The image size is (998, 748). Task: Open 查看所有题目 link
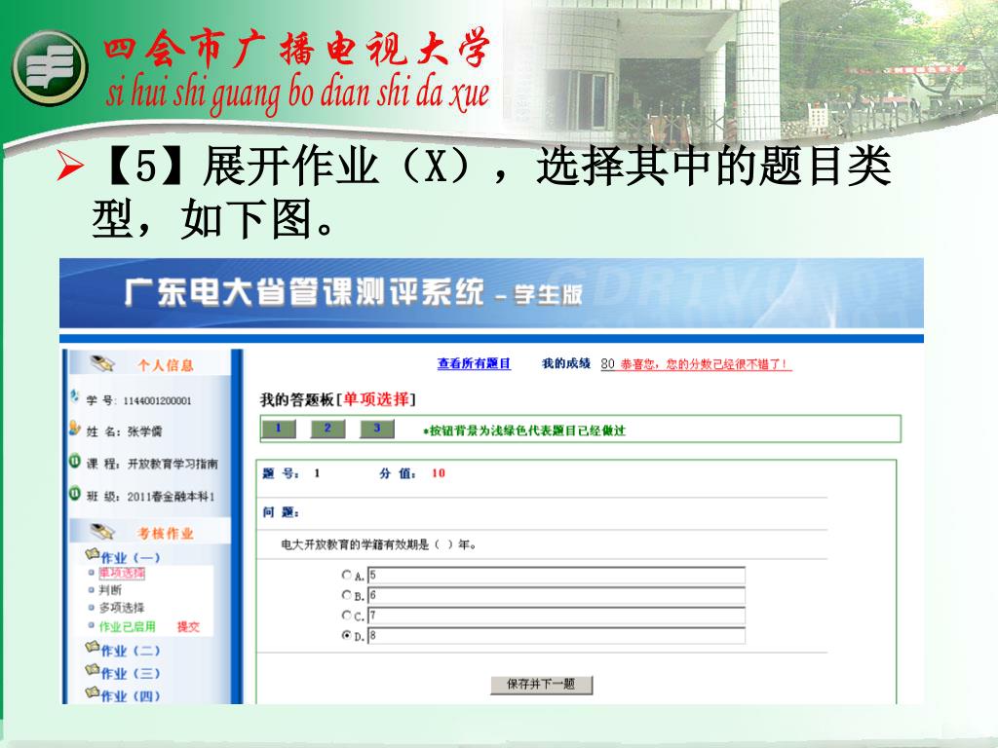[x=474, y=364]
